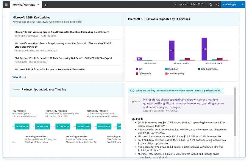Toggle the Cybersecurity legend swatch
Viewport: 248px width, 162px height.
pyautogui.click(x=137, y=73)
